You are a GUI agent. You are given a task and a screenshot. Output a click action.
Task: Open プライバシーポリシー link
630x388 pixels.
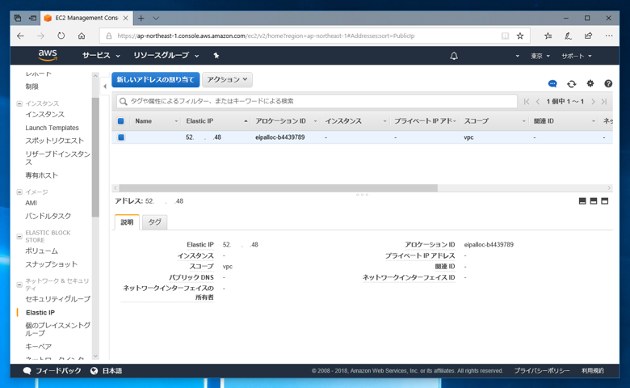pos(542,371)
